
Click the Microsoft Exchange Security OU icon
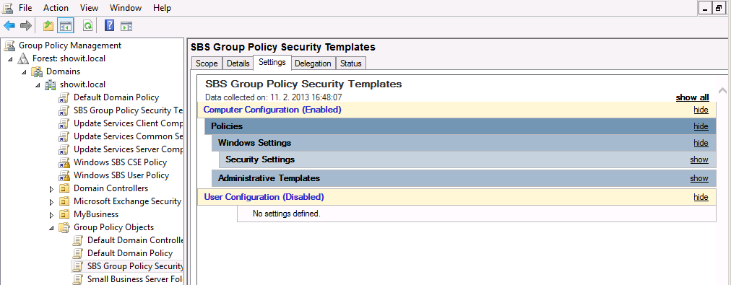point(64,201)
